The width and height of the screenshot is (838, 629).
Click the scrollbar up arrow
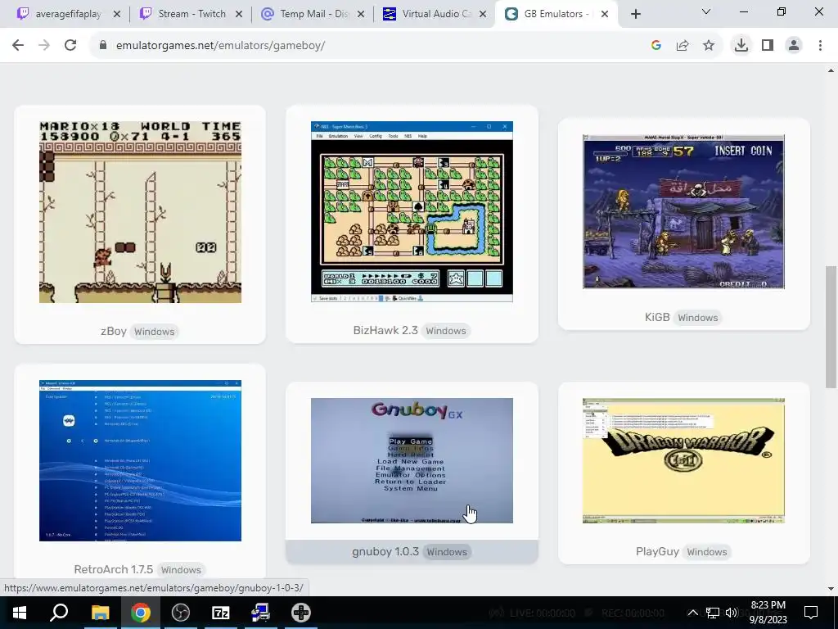click(831, 70)
